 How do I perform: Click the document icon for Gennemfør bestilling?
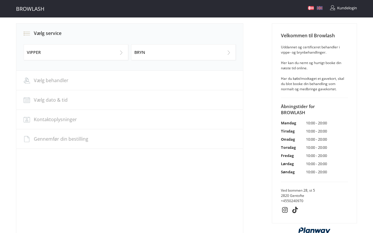27,139
